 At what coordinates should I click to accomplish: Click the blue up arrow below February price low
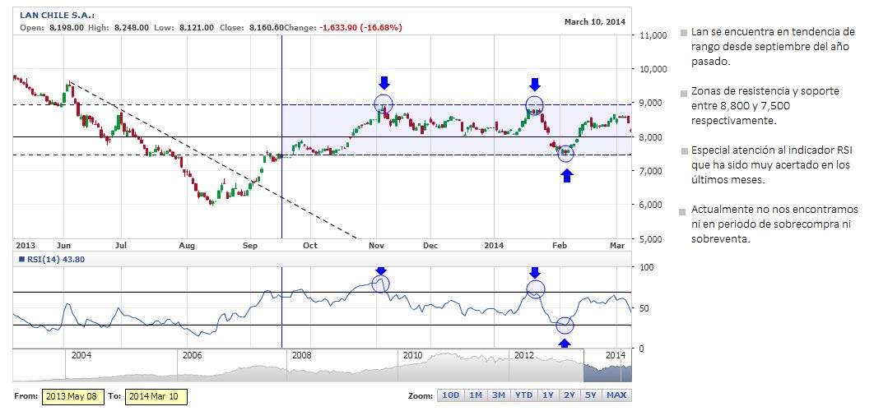coord(566,174)
